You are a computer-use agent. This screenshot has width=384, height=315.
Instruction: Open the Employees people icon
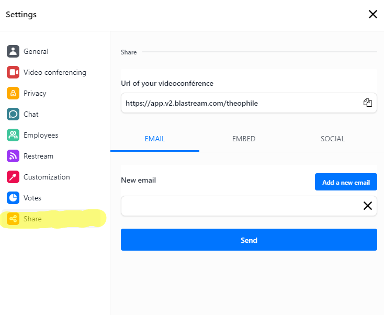[x=13, y=135]
